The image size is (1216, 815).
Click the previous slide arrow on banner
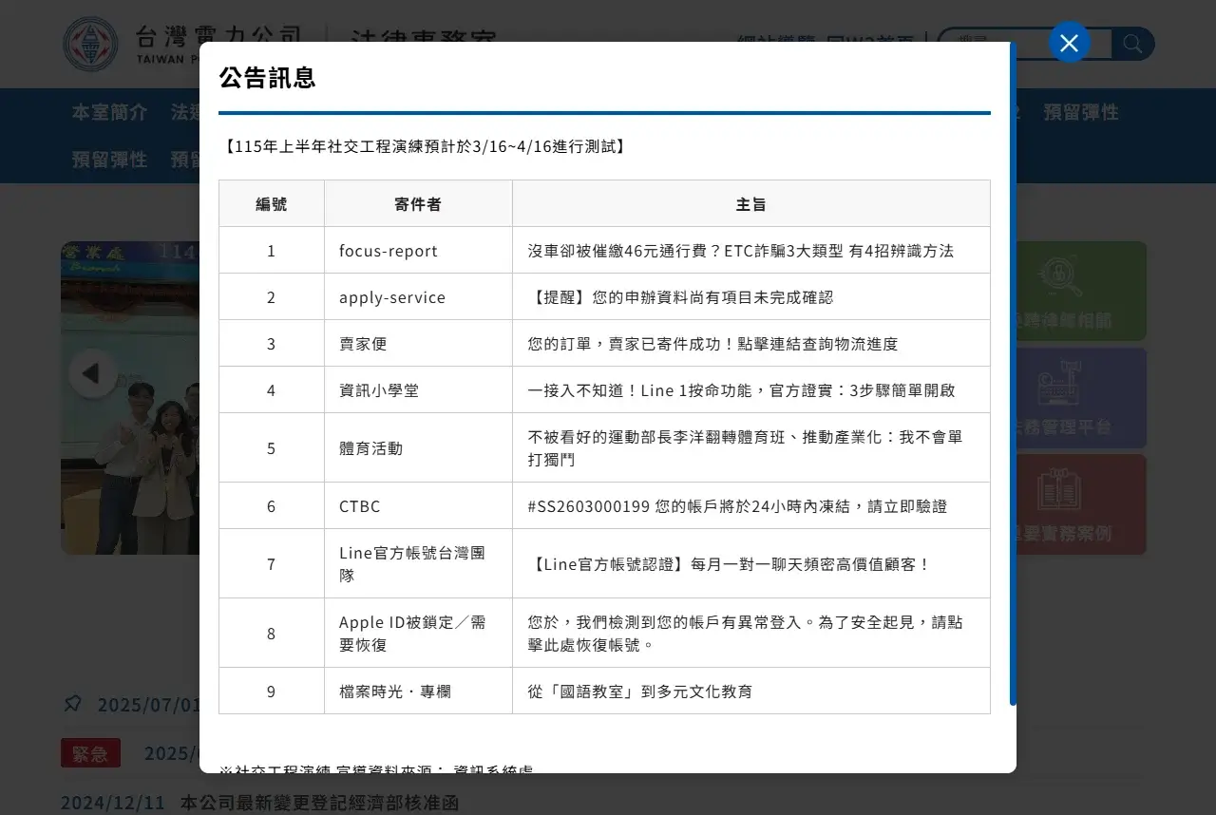92,373
